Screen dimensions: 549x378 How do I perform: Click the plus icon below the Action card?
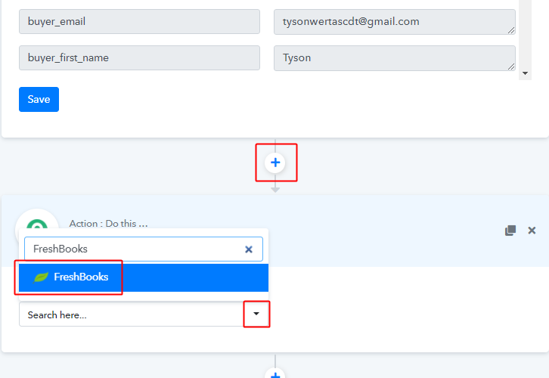[x=275, y=373]
